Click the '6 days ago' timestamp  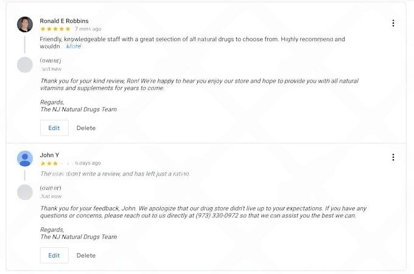click(x=88, y=163)
